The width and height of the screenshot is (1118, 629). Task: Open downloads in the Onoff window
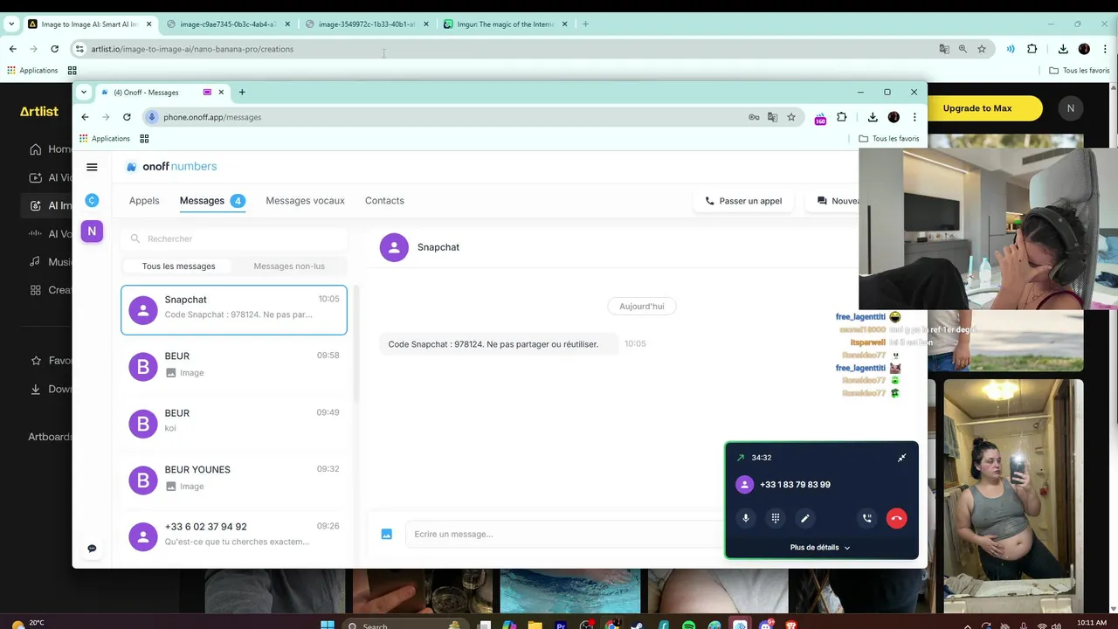pos(873,117)
